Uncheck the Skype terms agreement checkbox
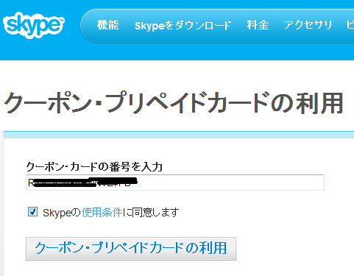 tap(32, 211)
